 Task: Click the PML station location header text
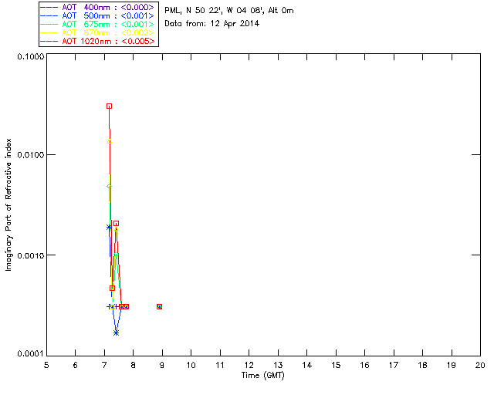point(229,10)
